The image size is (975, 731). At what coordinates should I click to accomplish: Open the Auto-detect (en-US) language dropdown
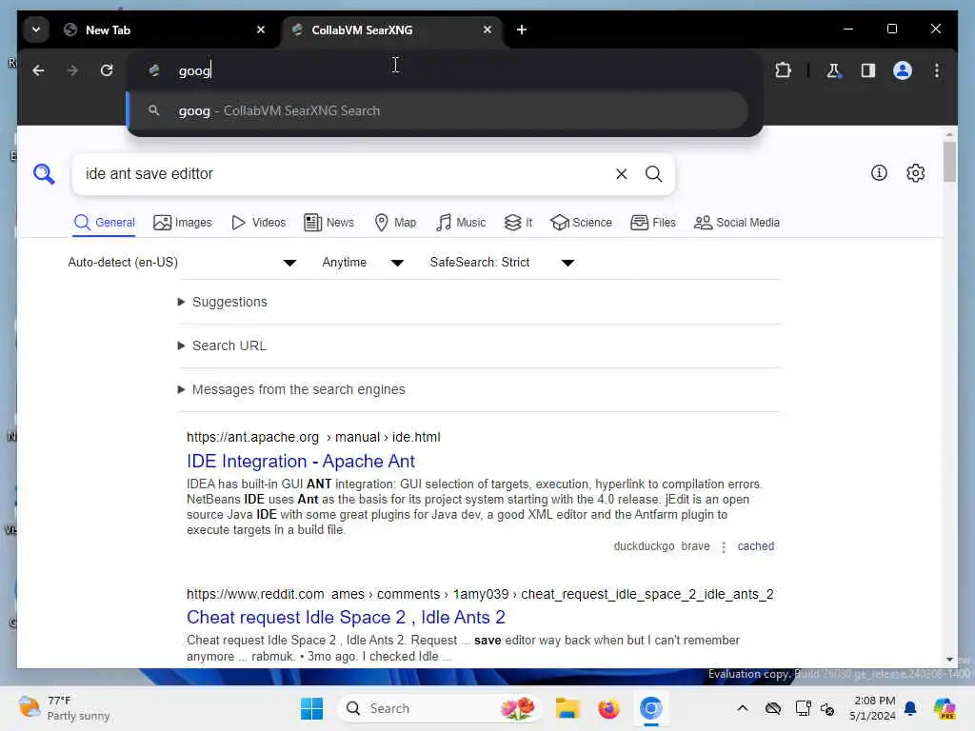[182, 263]
